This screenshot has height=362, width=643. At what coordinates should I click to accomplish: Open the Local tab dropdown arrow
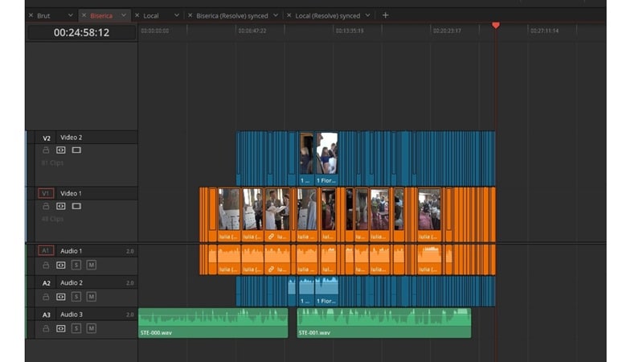pyautogui.click(x=177, y=15)
